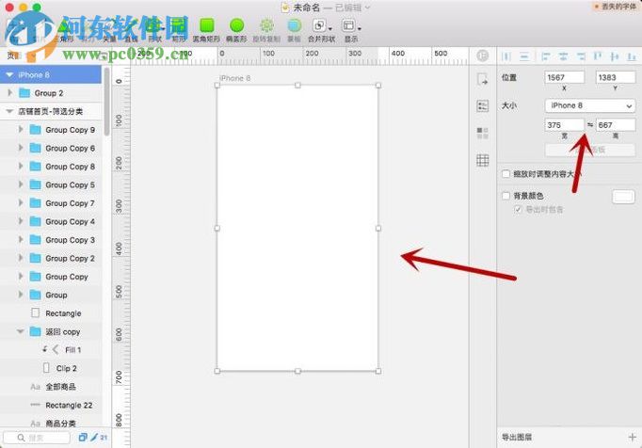Distribute layers vertically in inspector
This screenshot has height=448, width=642.
coord(524,56)
